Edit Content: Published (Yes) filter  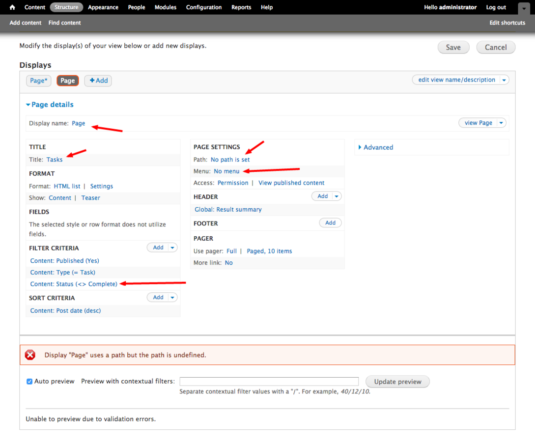click(64, 261)
